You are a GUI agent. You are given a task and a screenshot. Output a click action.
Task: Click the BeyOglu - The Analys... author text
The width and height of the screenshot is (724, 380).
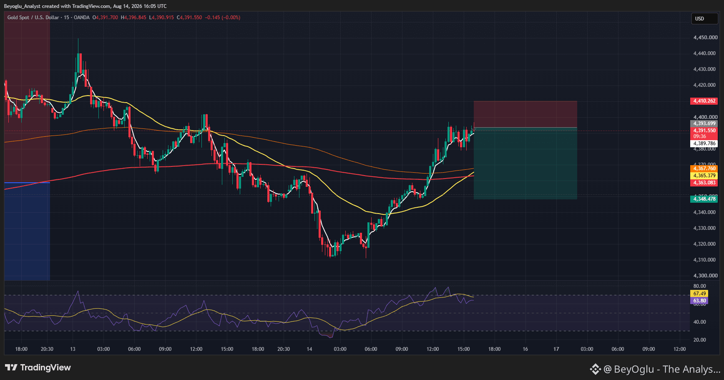(x=667, y=369)
